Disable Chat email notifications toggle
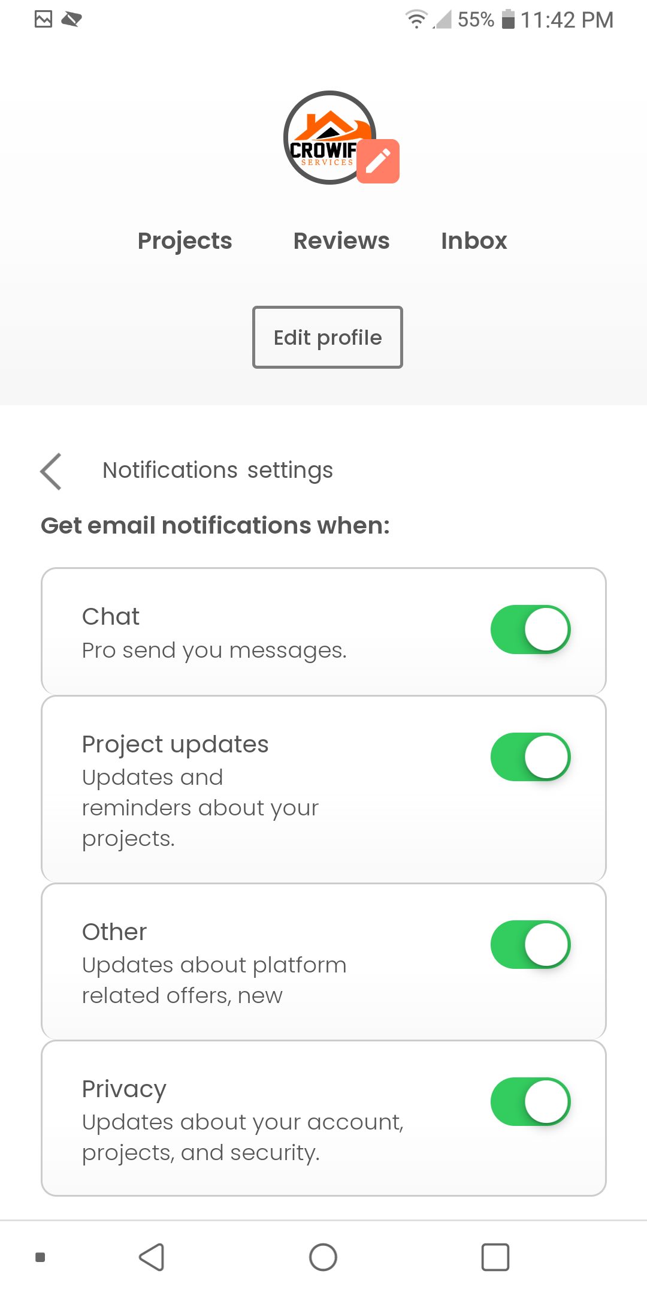This screenshot has height=1295, width=647. pos(530,630)
